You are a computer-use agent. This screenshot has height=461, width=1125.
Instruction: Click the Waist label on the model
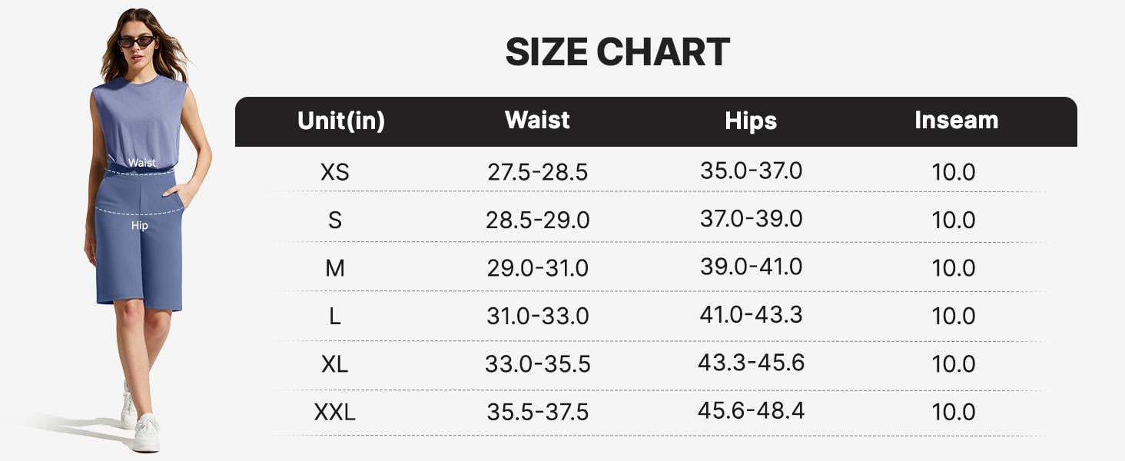pyautogui.click(x=142, y=163)
